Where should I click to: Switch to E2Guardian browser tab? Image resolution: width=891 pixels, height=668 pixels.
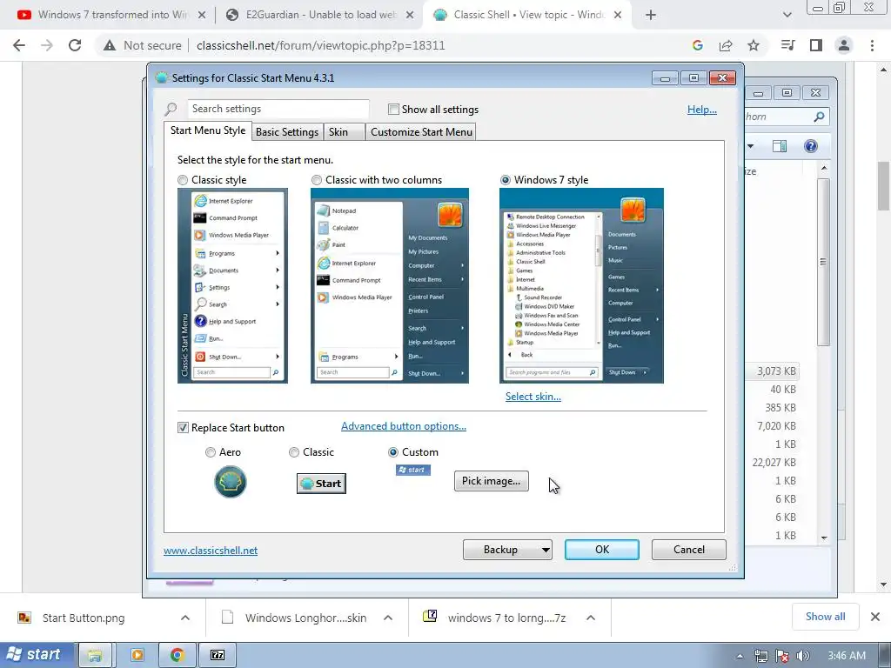319,16
